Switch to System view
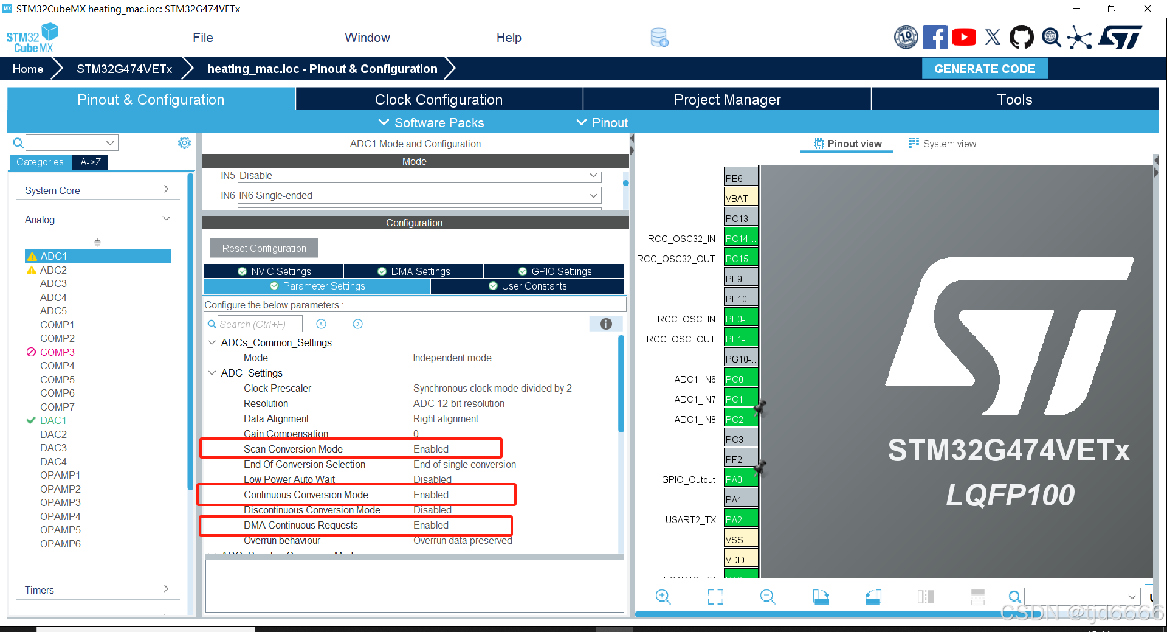The width and height of the screenshot is (1167, 632). click(943, 144)
